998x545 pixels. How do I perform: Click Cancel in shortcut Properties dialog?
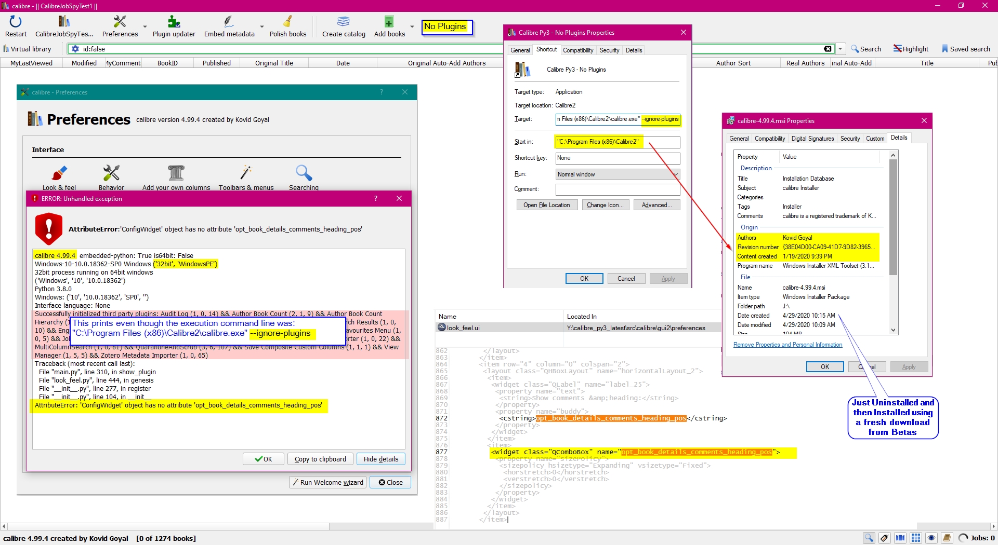point(626,279)
